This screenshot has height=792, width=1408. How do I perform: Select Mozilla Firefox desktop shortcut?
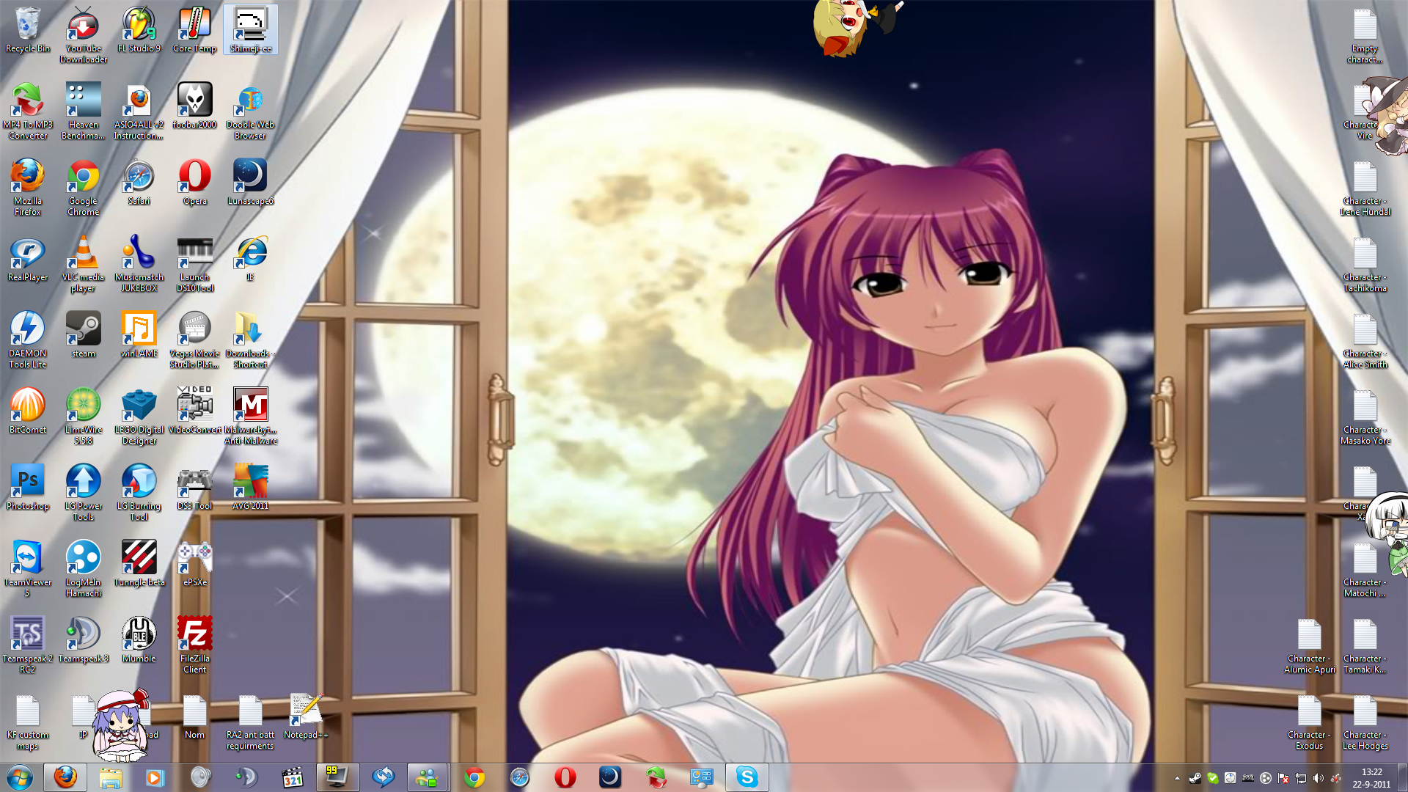(27, 187)
